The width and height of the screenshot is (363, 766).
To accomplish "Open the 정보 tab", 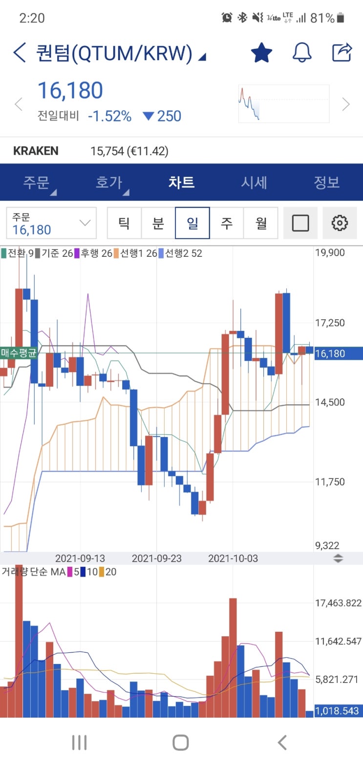I will [x=326, y=183].
